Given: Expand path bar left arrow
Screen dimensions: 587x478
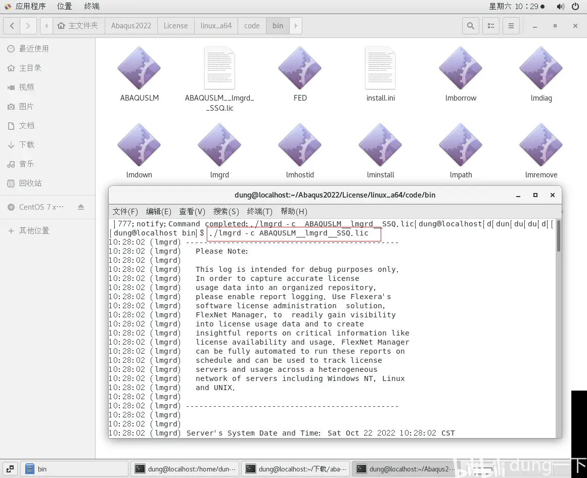Looking at the screenshot, I should [x=47, y=26].
